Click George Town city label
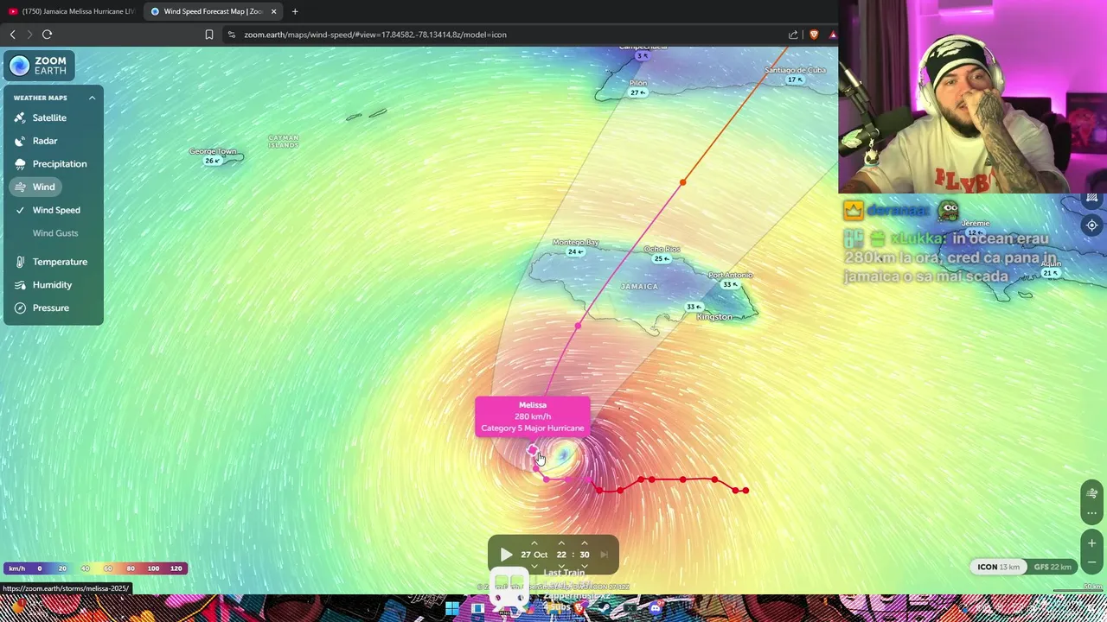Screen dimensions: 1107x622 213,151
